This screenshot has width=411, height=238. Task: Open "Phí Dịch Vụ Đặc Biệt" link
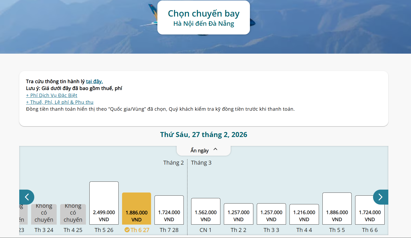pyautogui.click(x=52, y=95)
